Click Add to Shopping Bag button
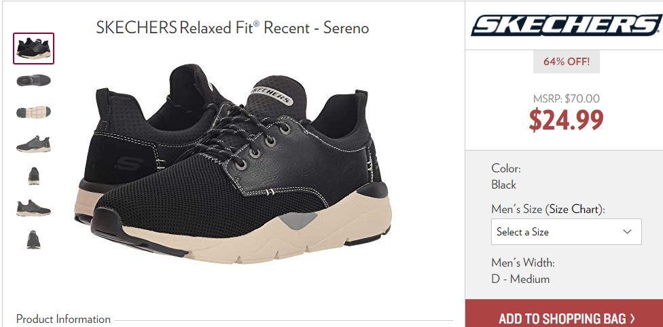Viewport: 663px width, 327px height. point(564,315)
